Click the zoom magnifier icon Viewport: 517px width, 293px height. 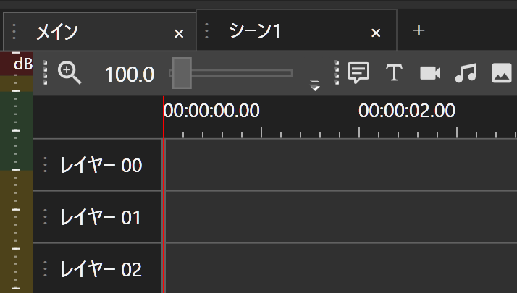pyautogui.click(x=70, y=72)
